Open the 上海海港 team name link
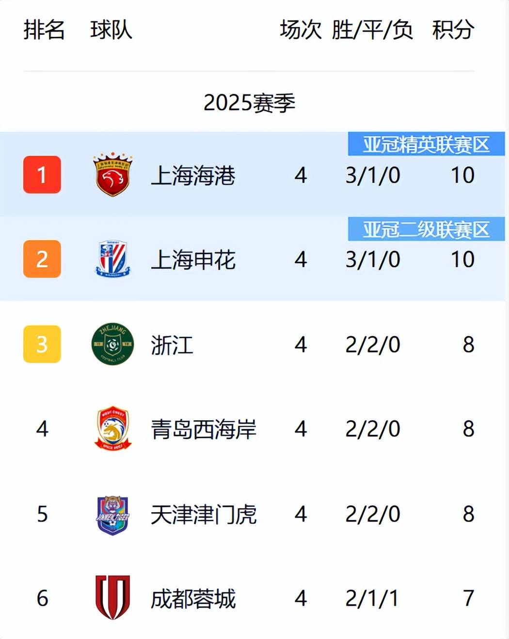This screenshot has width=509, height=639. pyautogui.click(x=193, y=175)
